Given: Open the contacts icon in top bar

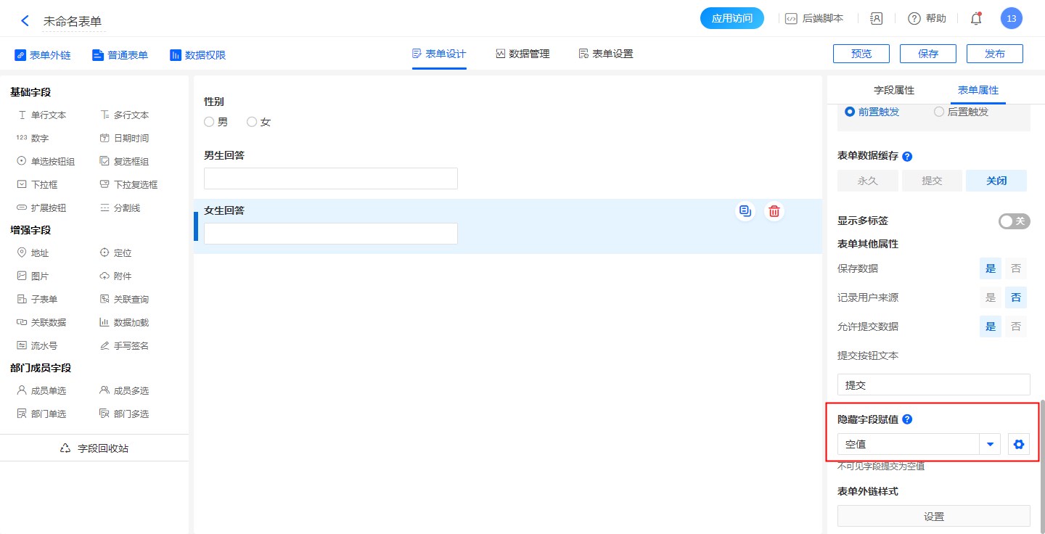Looking at the screenshot, I should (877, 19).
